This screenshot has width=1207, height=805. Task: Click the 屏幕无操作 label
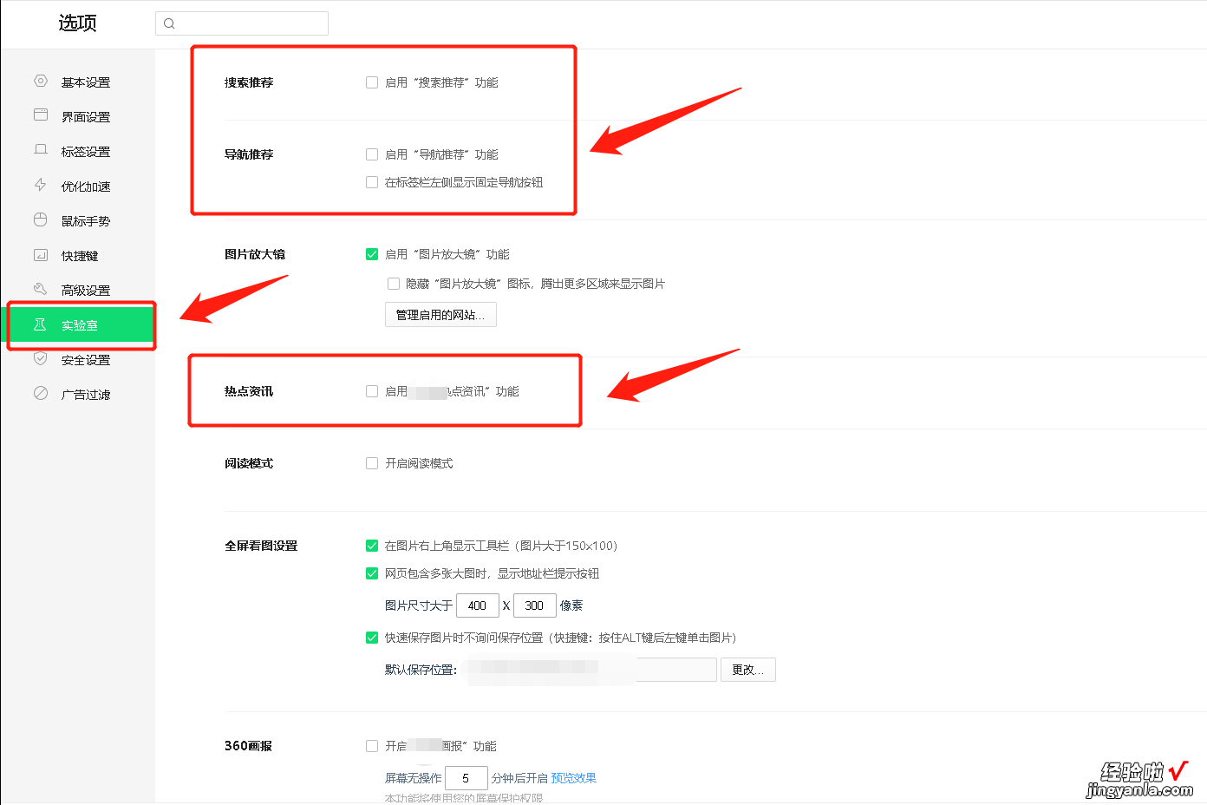pyautogui.click(x=414, y=778)
